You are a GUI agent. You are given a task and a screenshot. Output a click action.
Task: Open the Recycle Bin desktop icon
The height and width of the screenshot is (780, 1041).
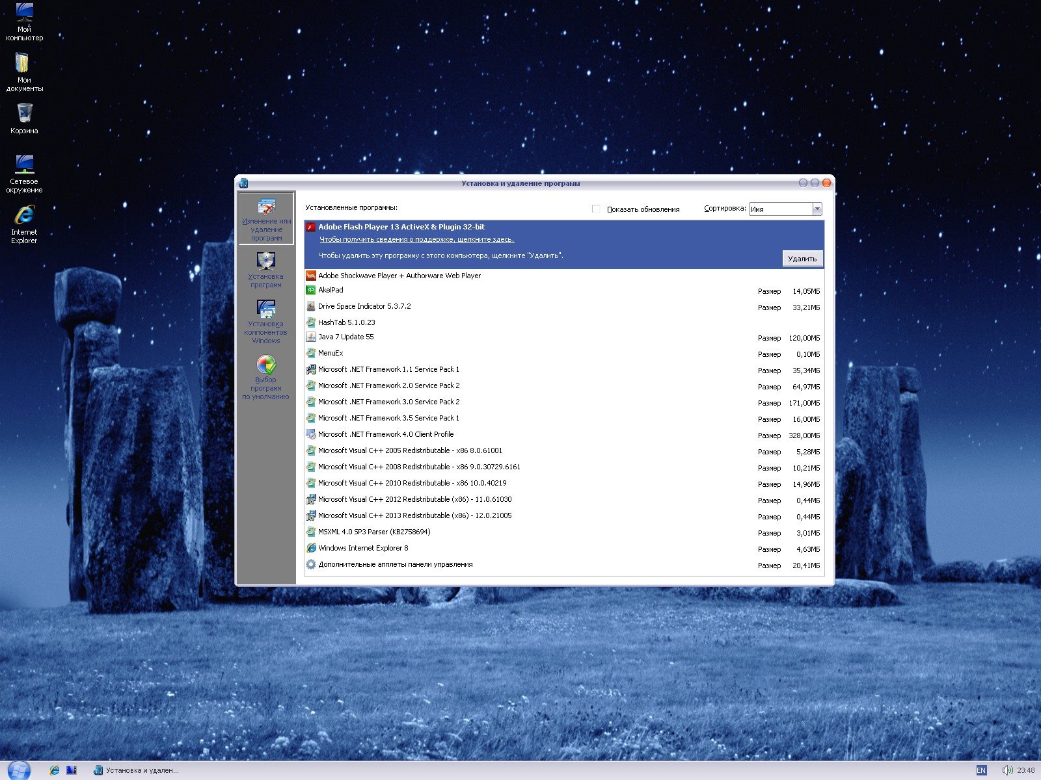tap(24, 119)
